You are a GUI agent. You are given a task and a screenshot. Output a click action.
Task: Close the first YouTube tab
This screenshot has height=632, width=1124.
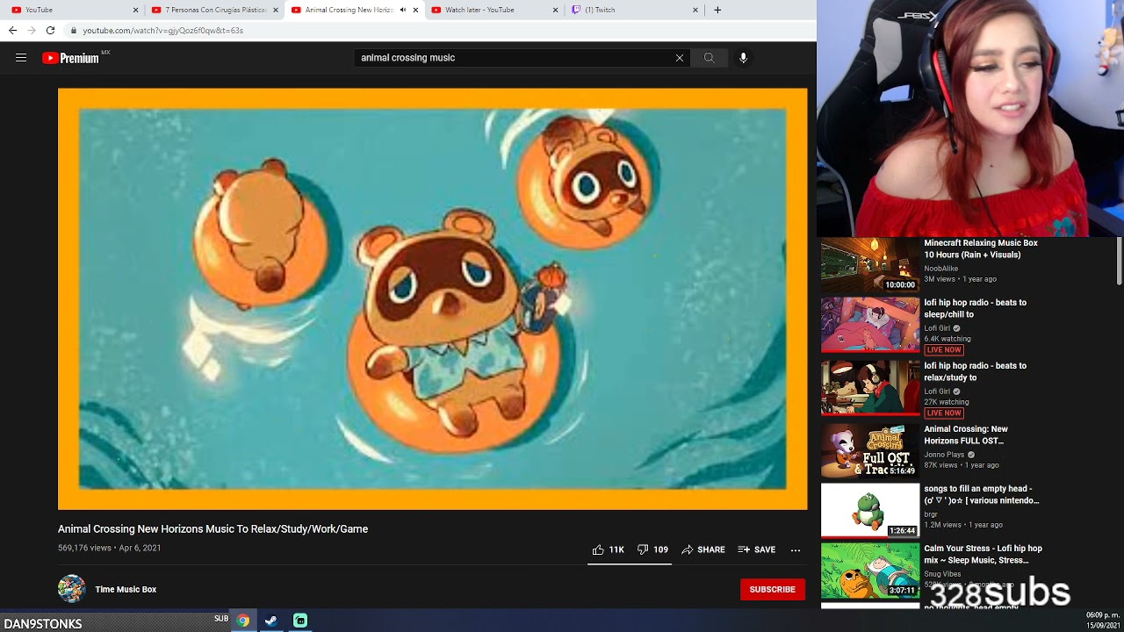click(135, 10)
